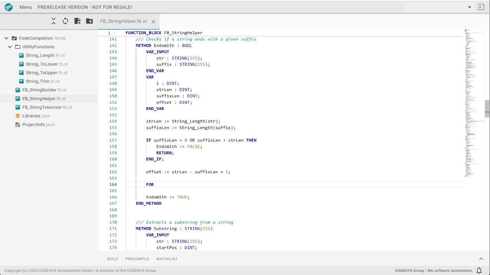This screenshot has width=490, height=275.
Task: Click the logout icon at top right
Action: [481, 7]
